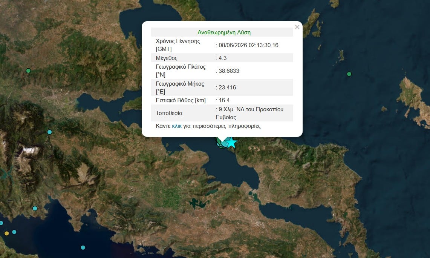Click the 'Μέγεθος' label
The height and width of the screenshot is (258, 430).
coord(167,58)
